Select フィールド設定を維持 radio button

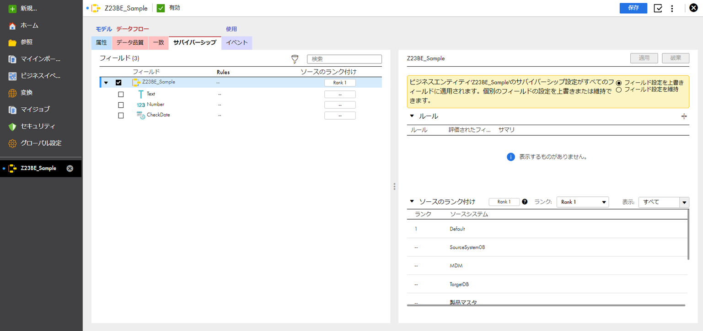point(619,90)
